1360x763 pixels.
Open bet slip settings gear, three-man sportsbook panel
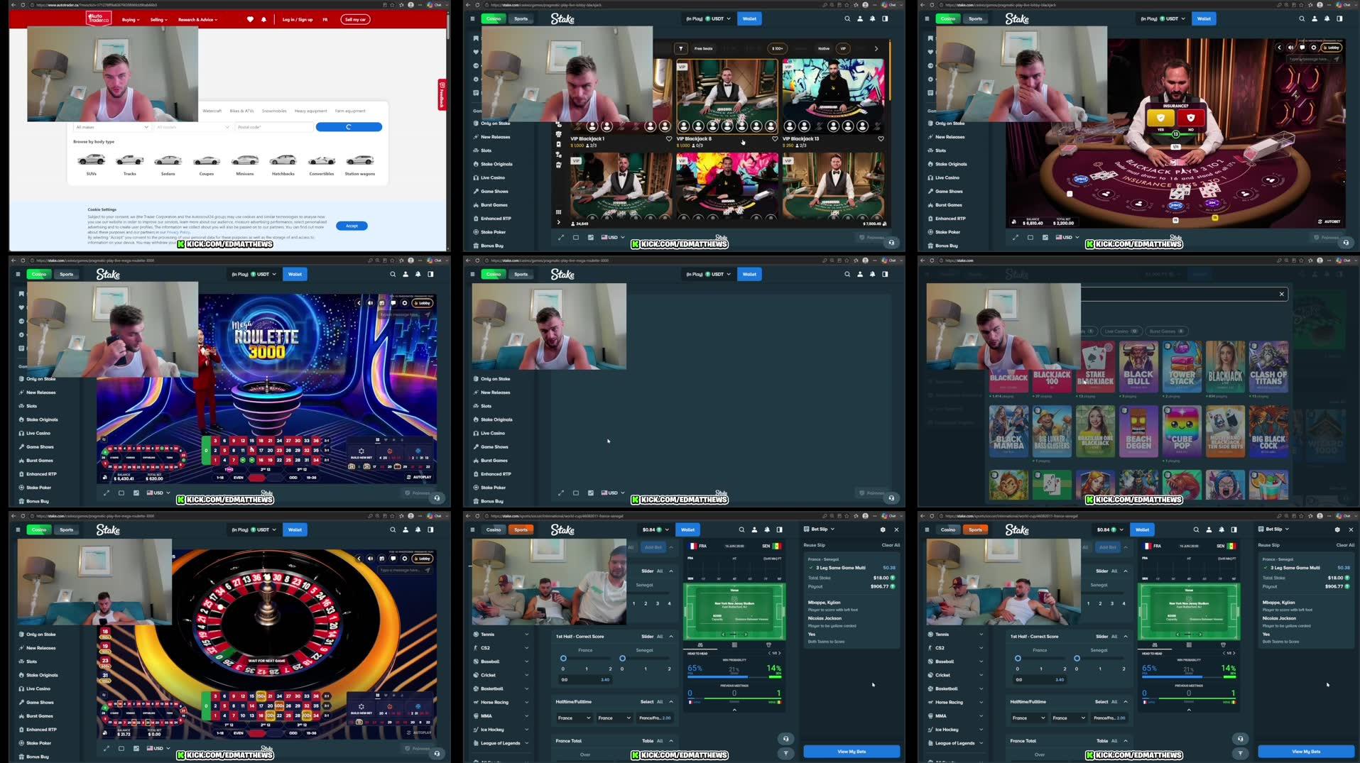pyautogui.click(x=883, y=529)
